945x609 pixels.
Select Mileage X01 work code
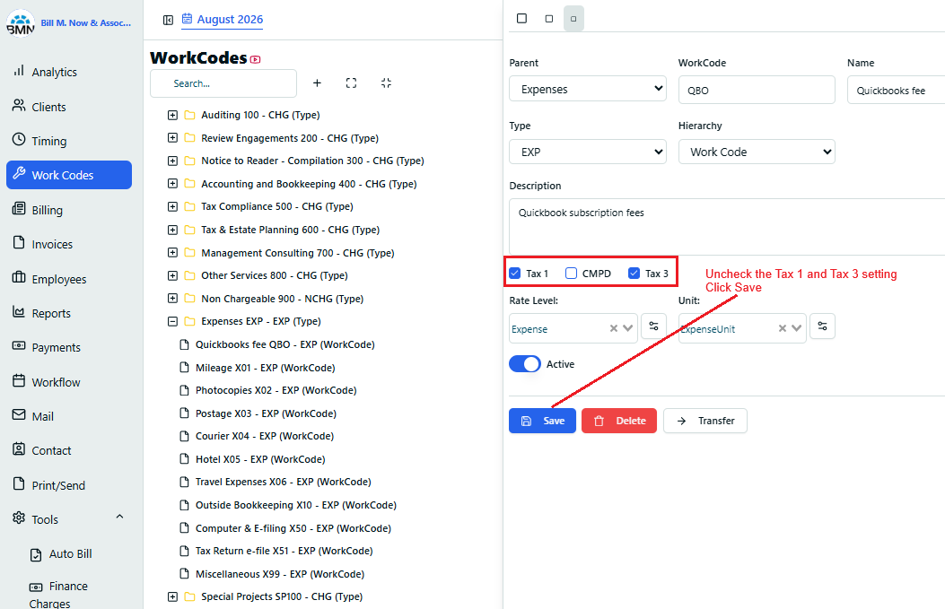[265, 368]
